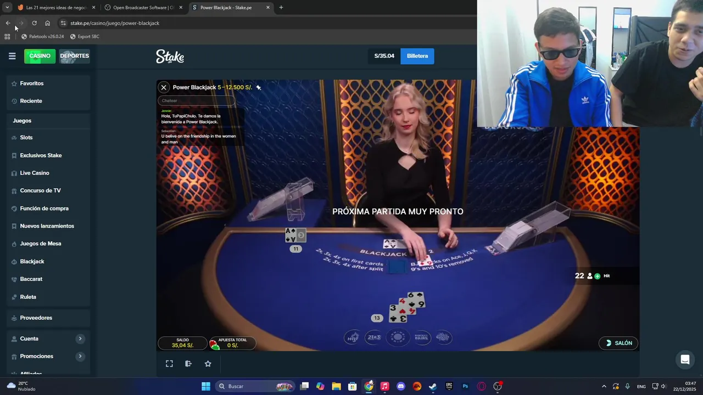Switch to the DEPORTES tab

tap(74, 56)
